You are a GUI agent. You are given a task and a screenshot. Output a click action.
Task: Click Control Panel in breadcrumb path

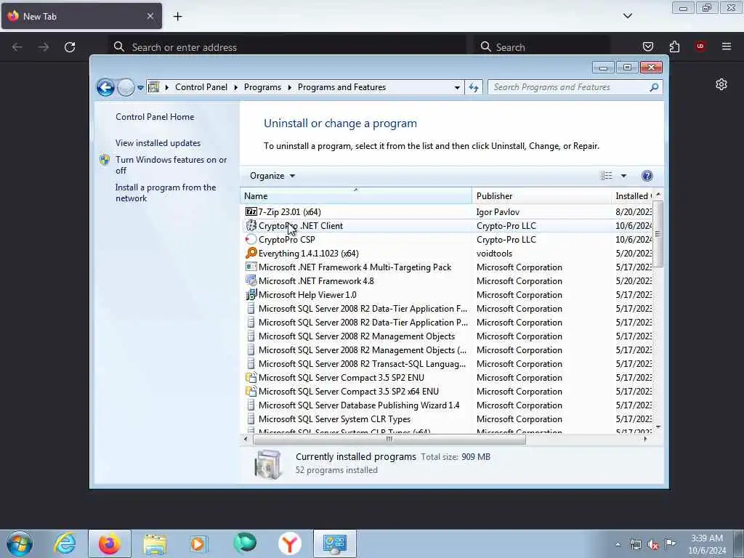point(201,87)
